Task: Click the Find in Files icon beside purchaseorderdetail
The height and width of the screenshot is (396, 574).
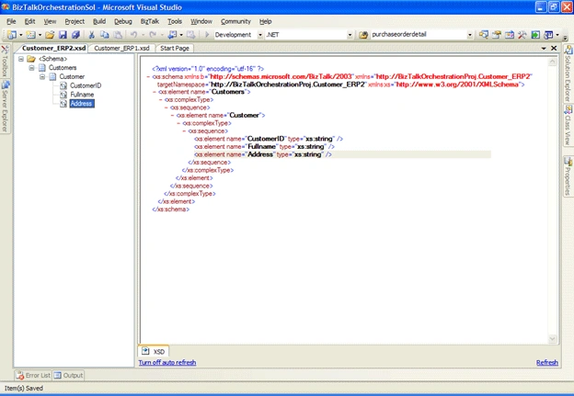Action: click(x=363, y=35)
